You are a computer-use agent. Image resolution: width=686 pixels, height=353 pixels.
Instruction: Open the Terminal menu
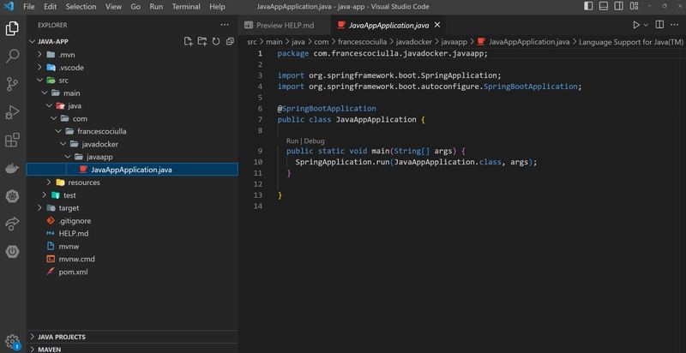(186, 7)
